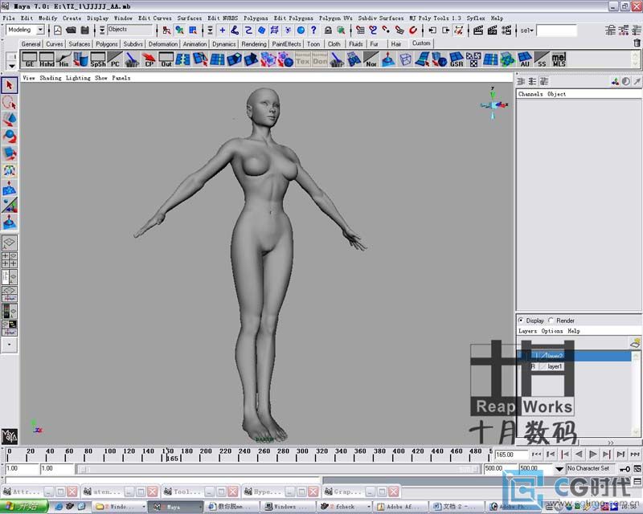Open a scene with the folder icon
643x514 pixels.
[71, 31]
